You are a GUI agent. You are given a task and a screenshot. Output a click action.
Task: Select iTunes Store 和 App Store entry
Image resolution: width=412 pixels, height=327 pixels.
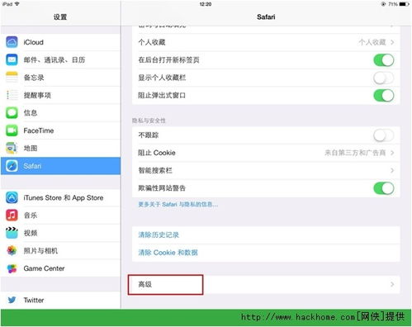60,197
